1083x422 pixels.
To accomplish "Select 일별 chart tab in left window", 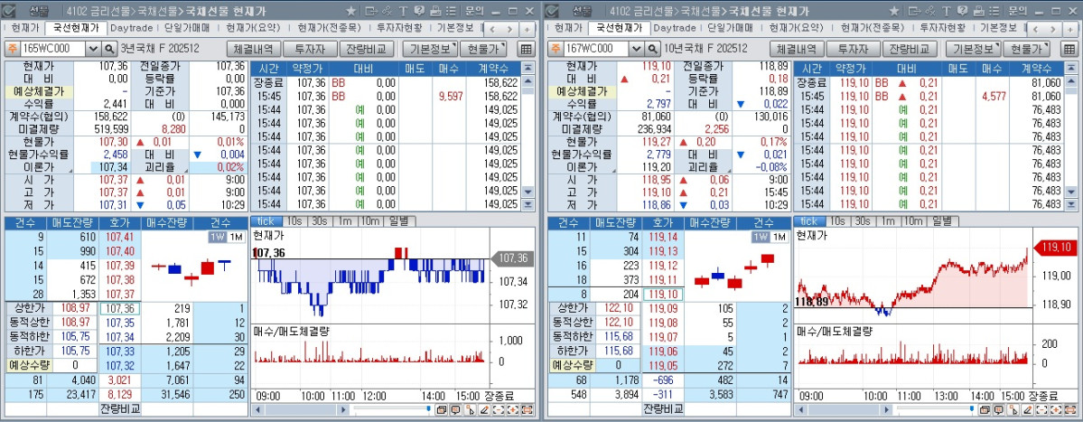I will click(401, 221).
